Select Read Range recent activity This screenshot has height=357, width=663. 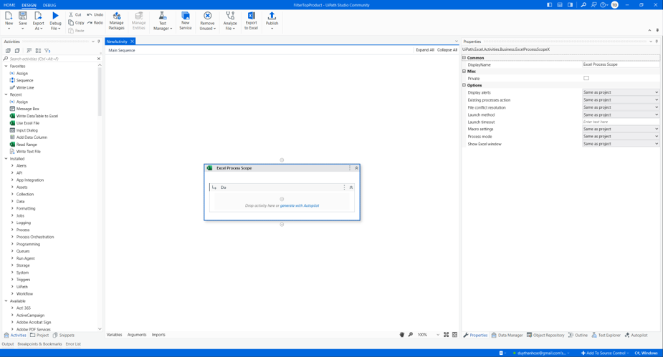click(27, 145)
